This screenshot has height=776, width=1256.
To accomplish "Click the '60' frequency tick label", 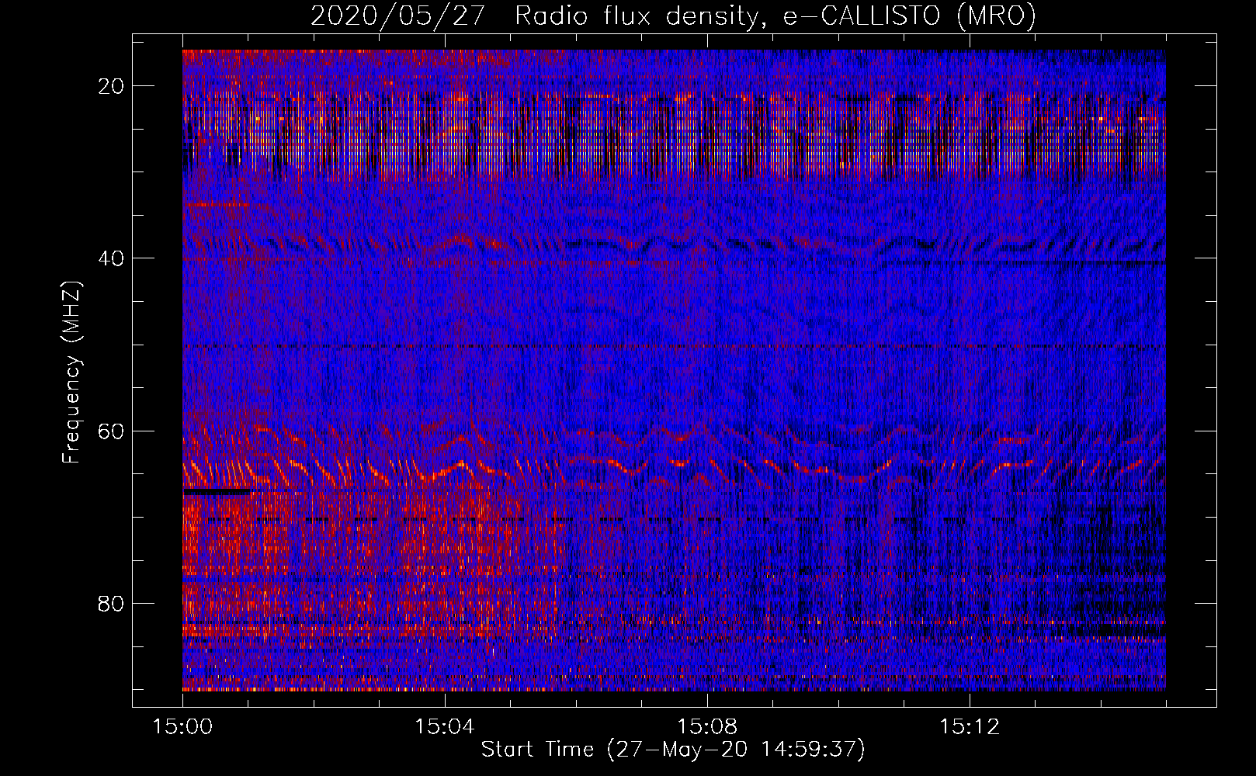I will click(112, 431).
